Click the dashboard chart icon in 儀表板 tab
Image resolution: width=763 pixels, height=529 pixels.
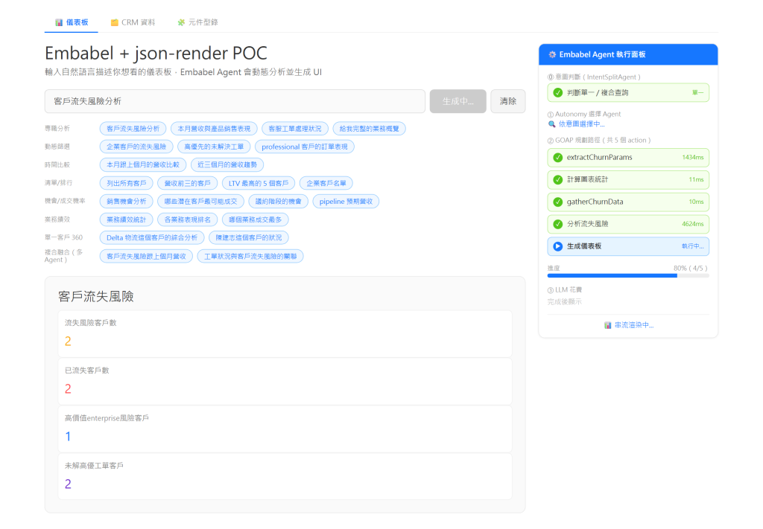59,22
